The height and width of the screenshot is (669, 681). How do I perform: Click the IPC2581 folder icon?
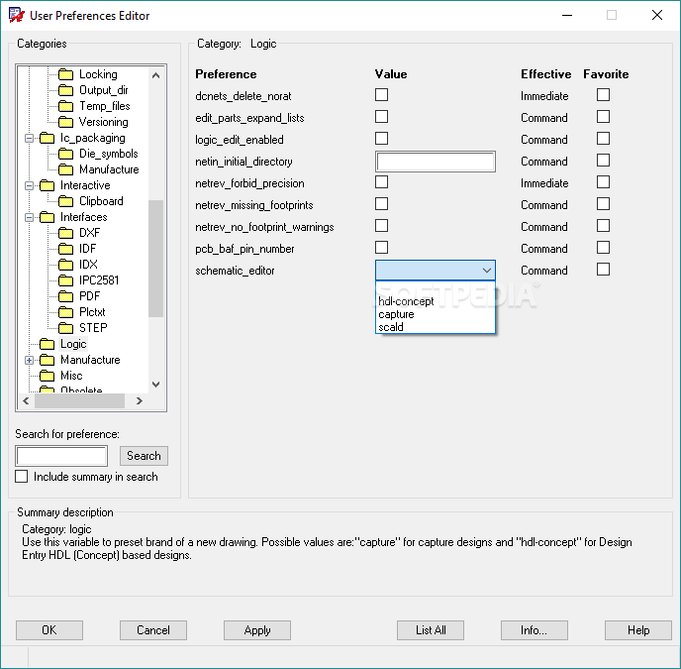point(66,280)
